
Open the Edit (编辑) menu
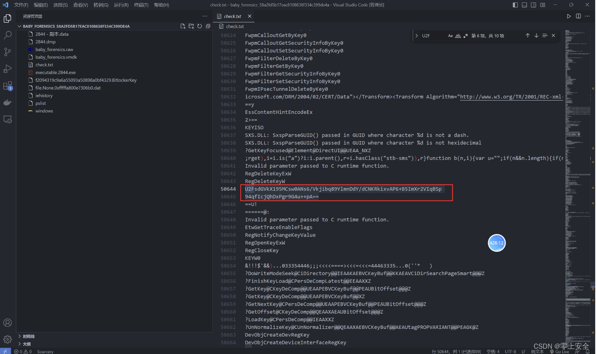point(41,5)
